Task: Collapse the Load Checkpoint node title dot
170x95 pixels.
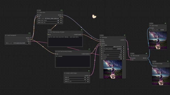Action: click(x=6, y=35)
